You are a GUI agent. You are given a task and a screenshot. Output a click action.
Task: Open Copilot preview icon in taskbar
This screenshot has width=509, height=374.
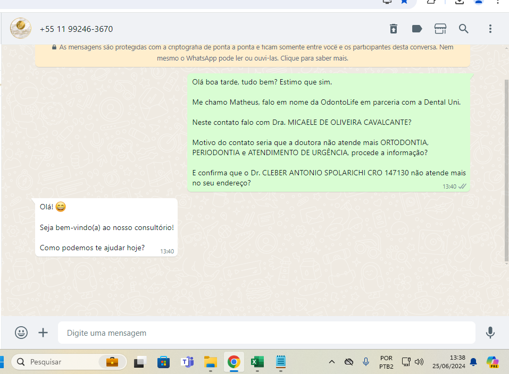[x=493, y=362]
